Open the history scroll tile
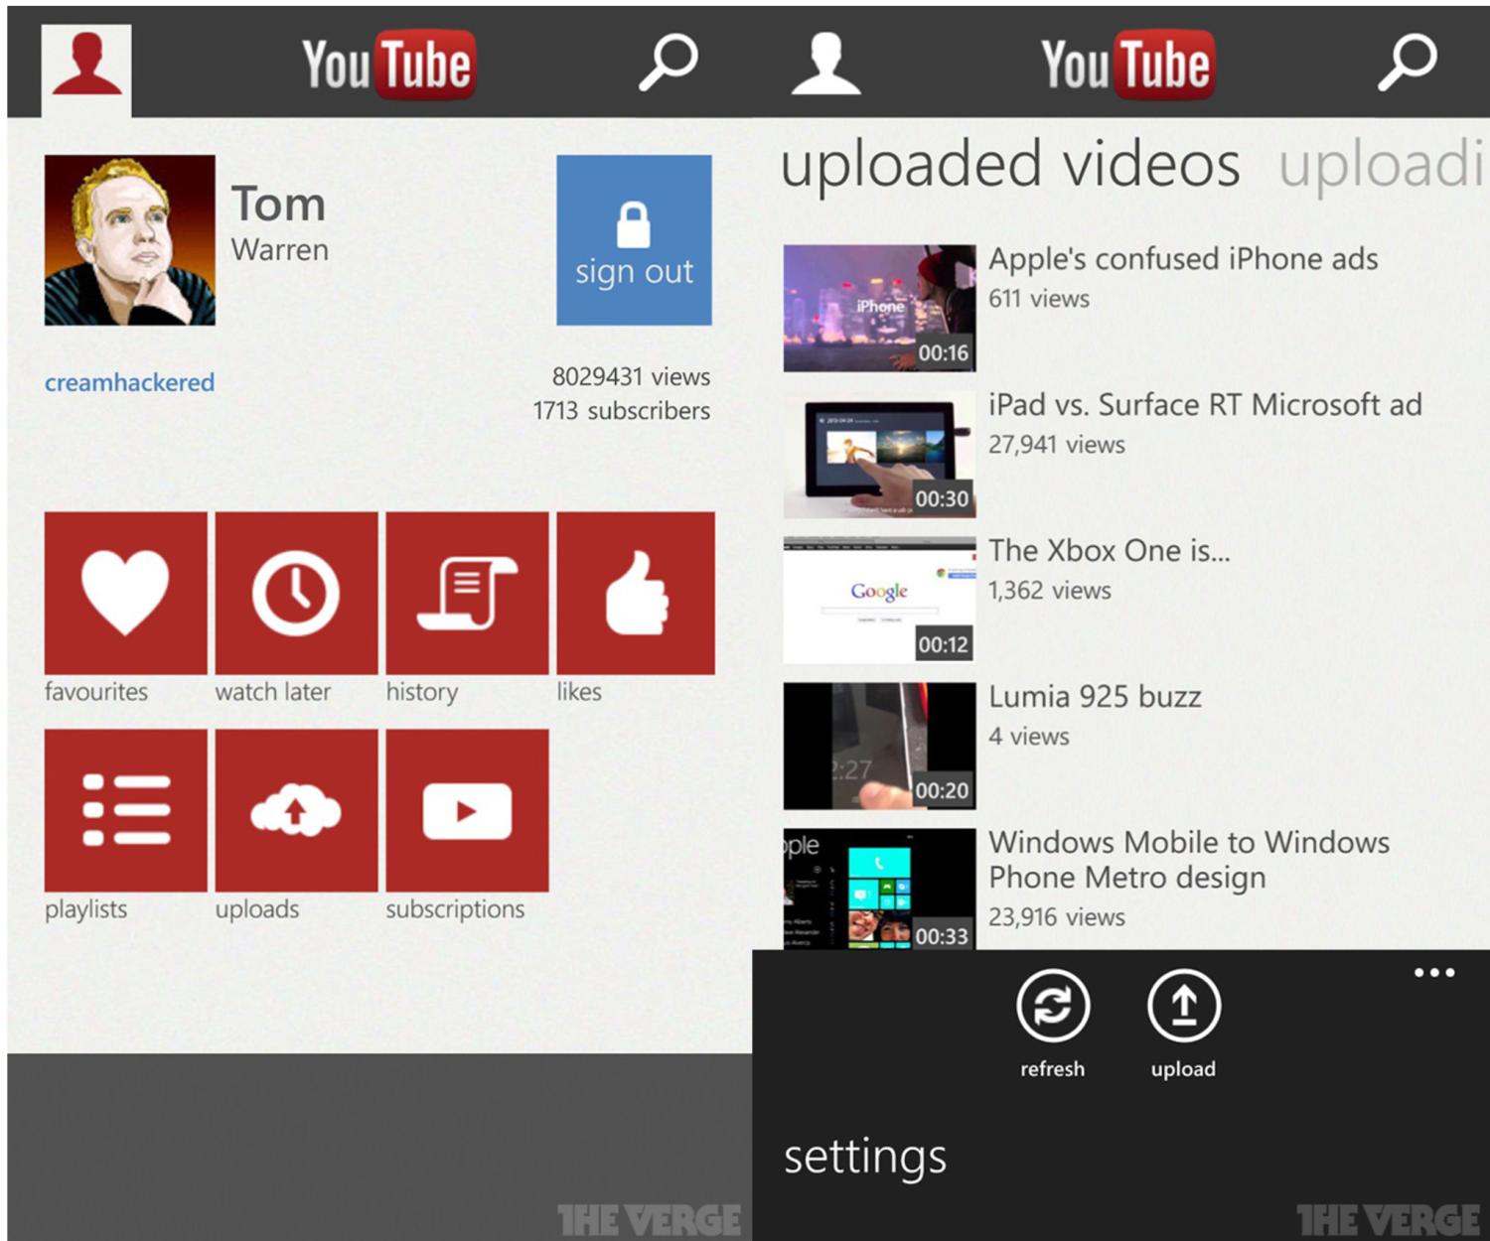Viewport: 1490px width, 1241px height. tap(467, 593)
